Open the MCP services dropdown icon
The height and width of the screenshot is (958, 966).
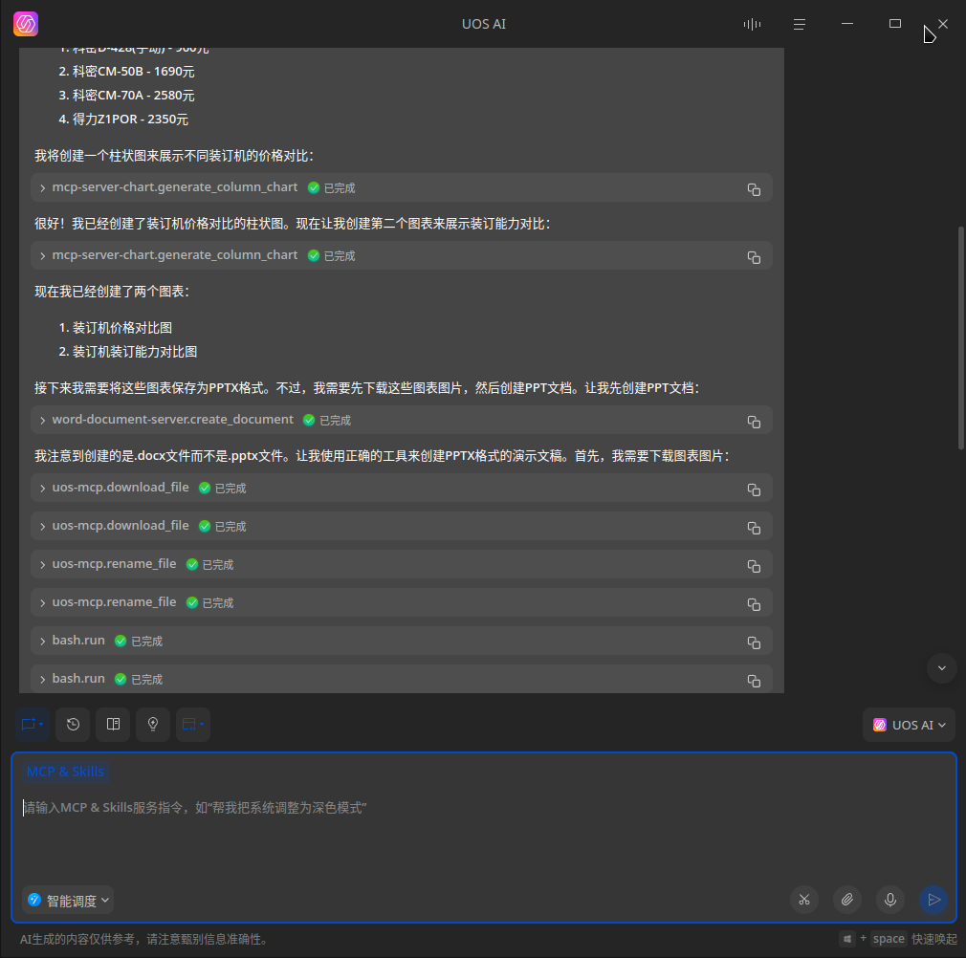pyautogui.click(x=193, y=724)
